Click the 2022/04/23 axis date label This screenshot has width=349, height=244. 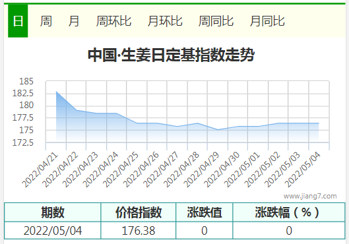80,170
